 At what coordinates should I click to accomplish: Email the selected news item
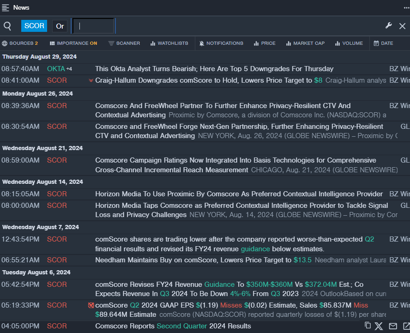[392, 326]
